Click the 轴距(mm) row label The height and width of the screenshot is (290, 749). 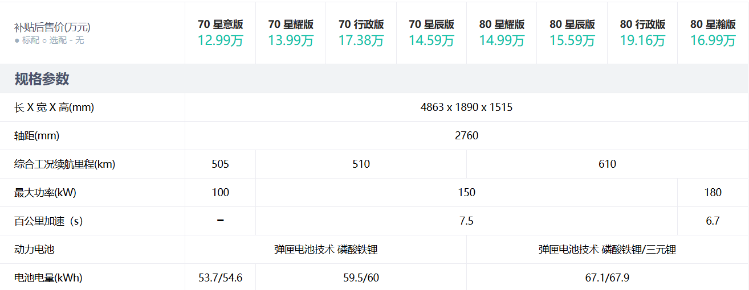click(x=36, y=135)
